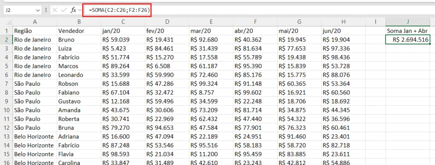Click cell R$ 53.364 in jun/20
435x165 pixels.
(343, 84)
